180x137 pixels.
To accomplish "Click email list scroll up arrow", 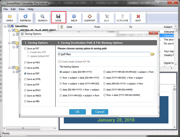I will 176,26.
